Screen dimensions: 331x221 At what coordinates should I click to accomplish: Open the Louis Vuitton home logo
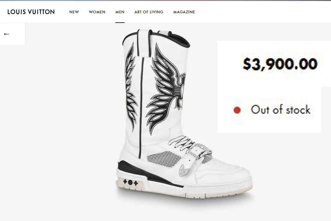click(x=31, y=12)
